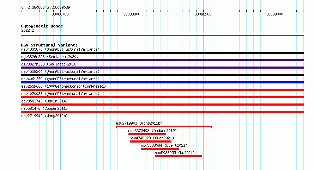Click the purple dgv3827n223 variant bar

click(162, 68)
